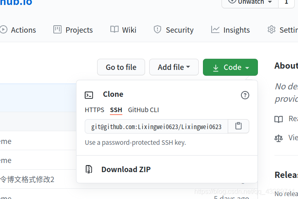Open the commit message ending 博文格式修改2
The height and width of the screenshot is (199, 298).
pos(27,180)
